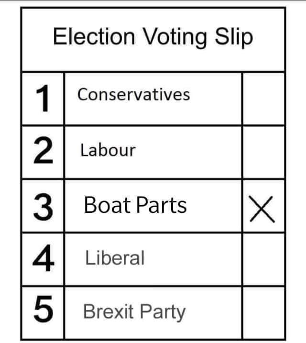This screenshot has width=306, height=343.
Task: Mark the checkbox beside Liberal
Action: click(x=264, y=259)
